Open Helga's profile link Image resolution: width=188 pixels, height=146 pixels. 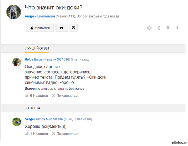[x=29, y=59]
